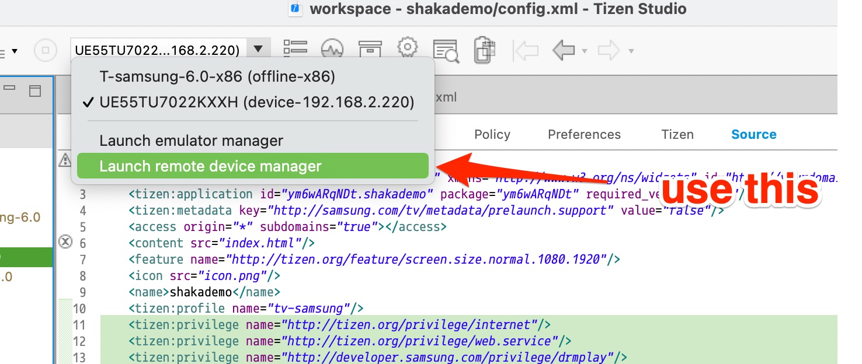
Task: Click the icon src icon.png line
Action: pos(204,275)
